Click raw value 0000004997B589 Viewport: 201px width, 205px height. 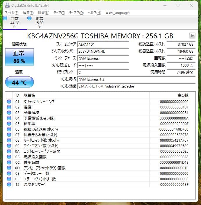(x=174, y=146)
